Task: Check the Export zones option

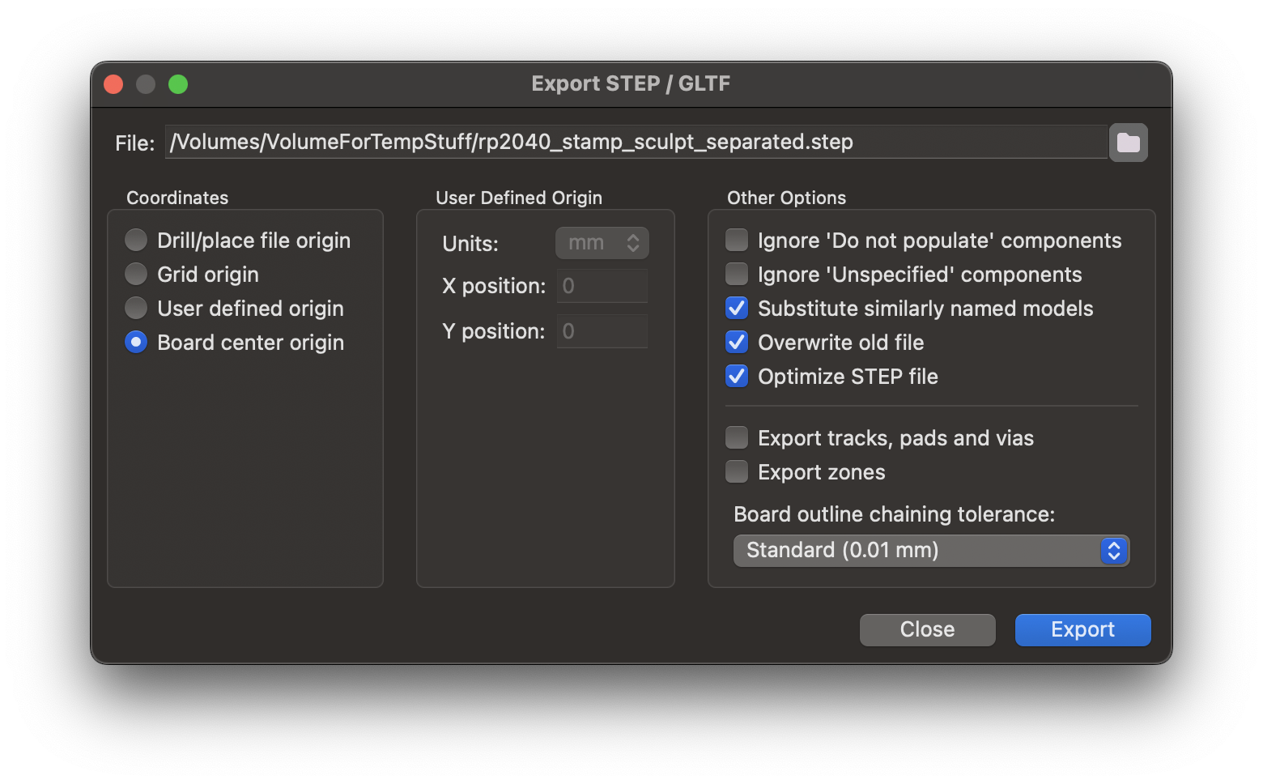Action: 737,471
